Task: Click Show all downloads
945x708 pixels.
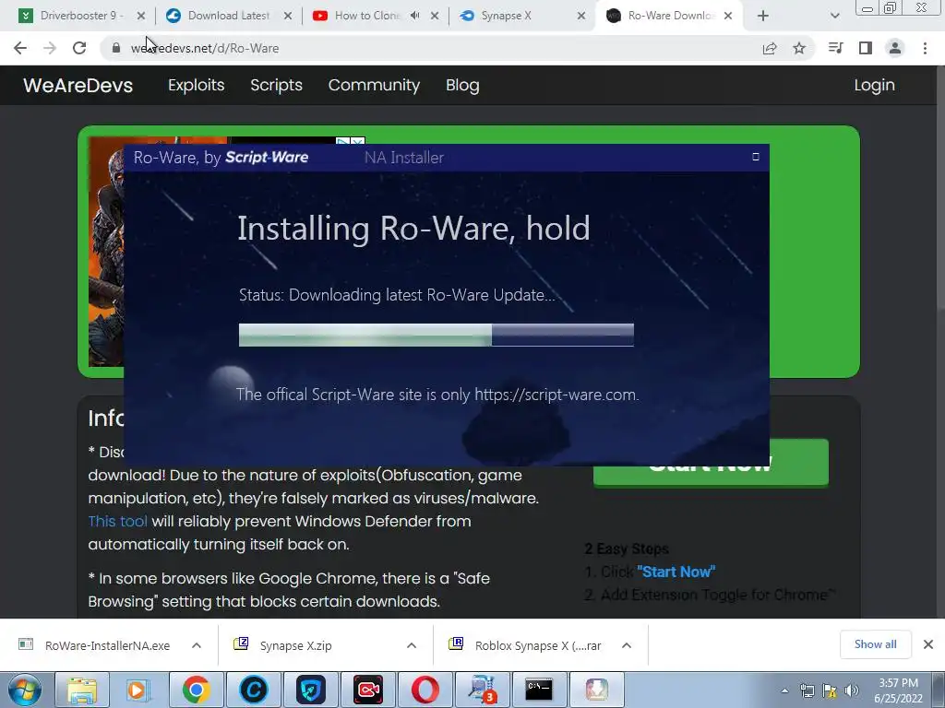Action: [x=875, y=644]
